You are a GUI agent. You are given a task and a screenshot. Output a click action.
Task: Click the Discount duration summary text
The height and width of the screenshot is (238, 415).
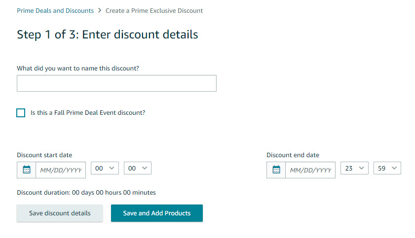86,193
